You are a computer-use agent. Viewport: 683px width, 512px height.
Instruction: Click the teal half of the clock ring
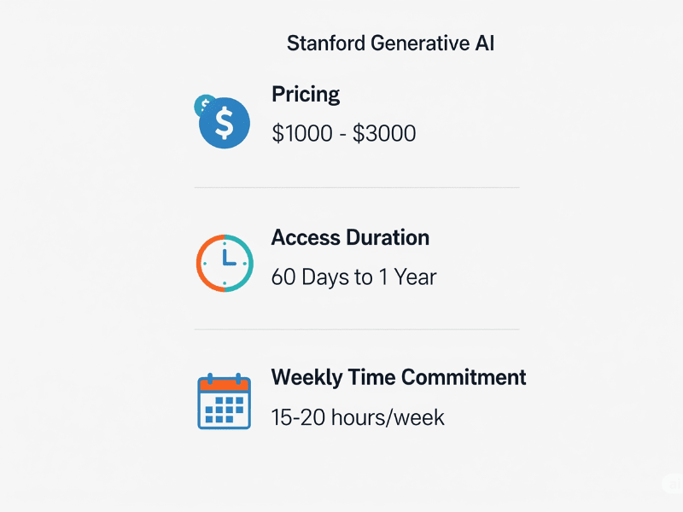246,264
